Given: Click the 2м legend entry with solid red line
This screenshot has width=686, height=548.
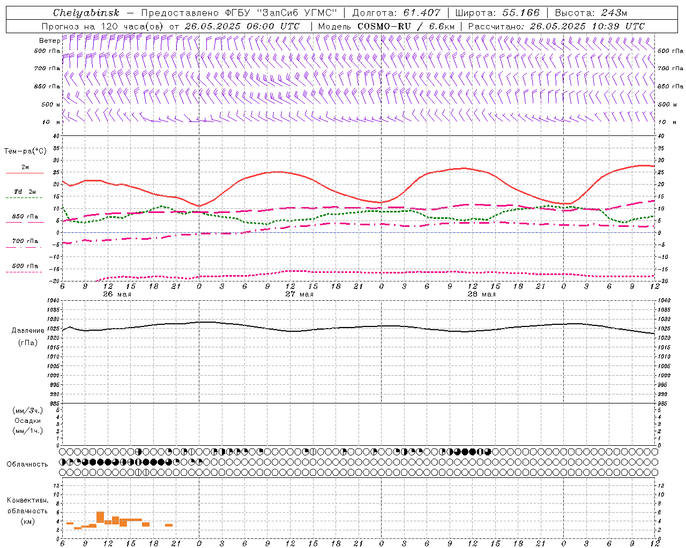Looking at the screenshot, I should tap(25, 168).
